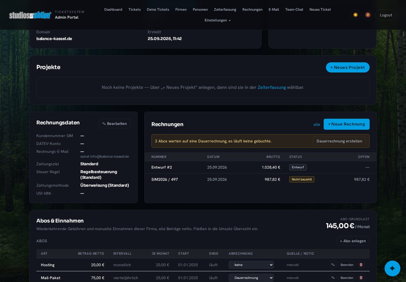The height and width of the screenshot is (282, 406).
Task: Click edit pencil icon in Hosting row
Action: pos(333,265)
